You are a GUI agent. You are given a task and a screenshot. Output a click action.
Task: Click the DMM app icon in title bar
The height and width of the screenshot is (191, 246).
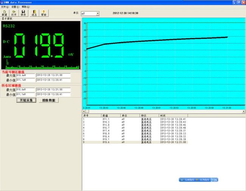click(x=2, y=2)
